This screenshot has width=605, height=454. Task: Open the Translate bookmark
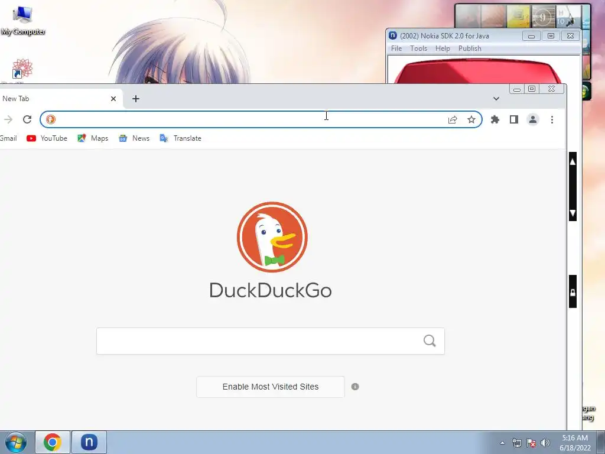click(181, 138)
